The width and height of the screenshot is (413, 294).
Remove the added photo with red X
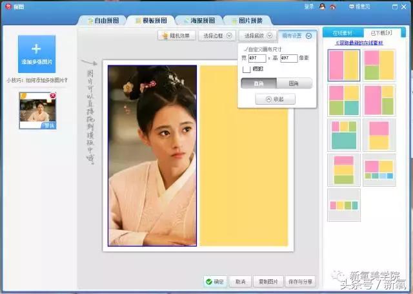53,96
